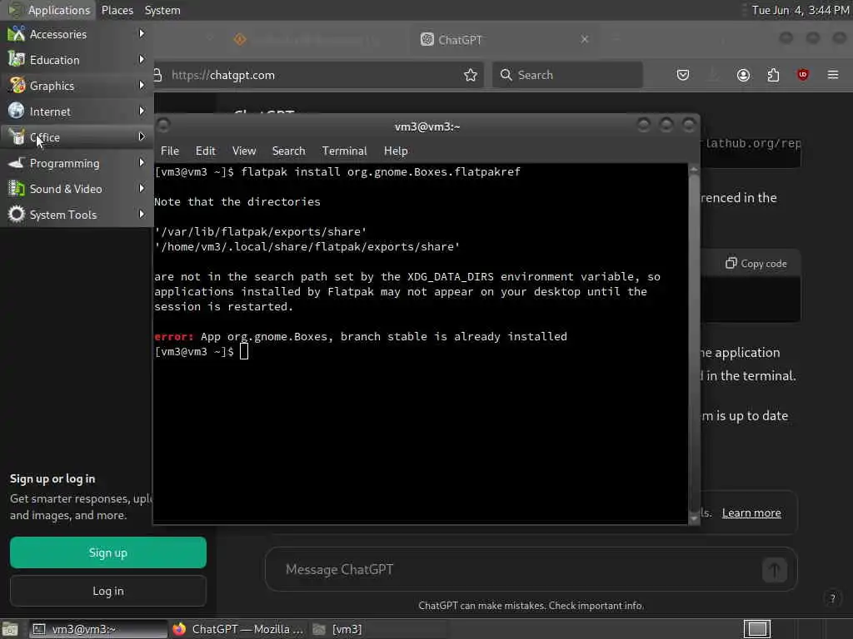Click the clock in the top panel
The height and width of the screenshot is (639, 853).
(x=800, y=10)
